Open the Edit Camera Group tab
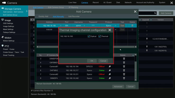 tap(56, 7)
